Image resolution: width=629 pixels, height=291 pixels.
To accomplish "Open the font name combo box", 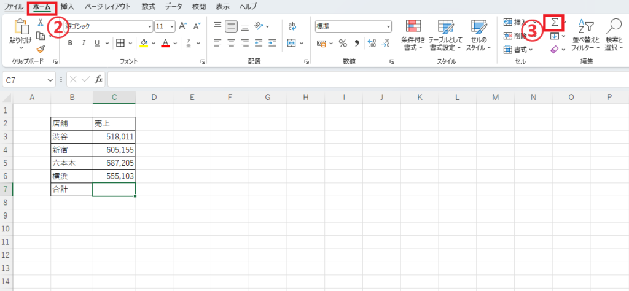I will [108, 26].
